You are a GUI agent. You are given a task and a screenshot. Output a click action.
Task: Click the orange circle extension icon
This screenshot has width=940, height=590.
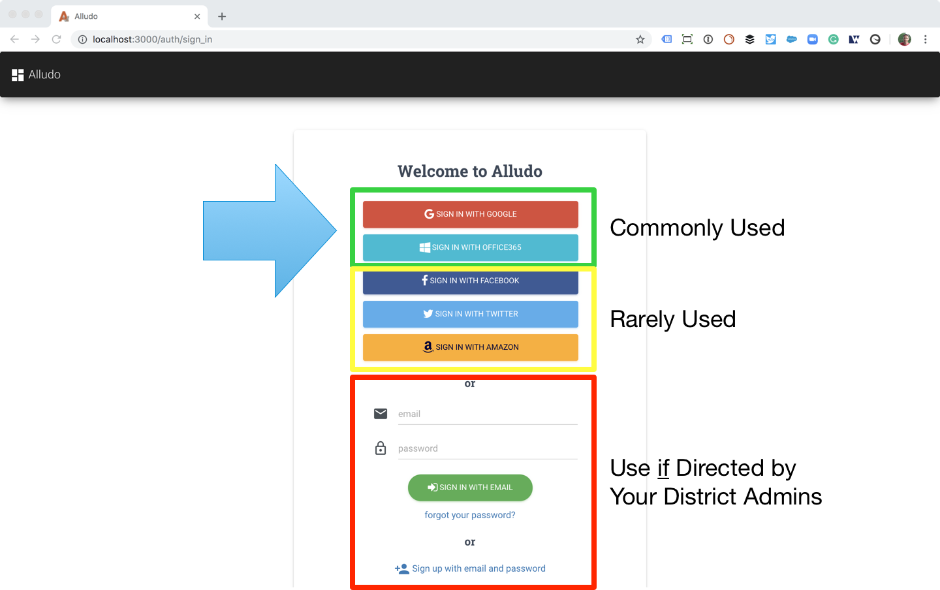pos(729,39)
